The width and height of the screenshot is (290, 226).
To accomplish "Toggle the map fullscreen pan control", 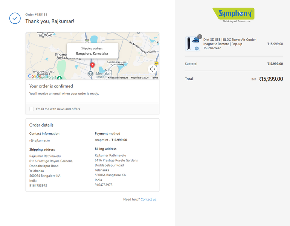I will [x=152, y=69].
